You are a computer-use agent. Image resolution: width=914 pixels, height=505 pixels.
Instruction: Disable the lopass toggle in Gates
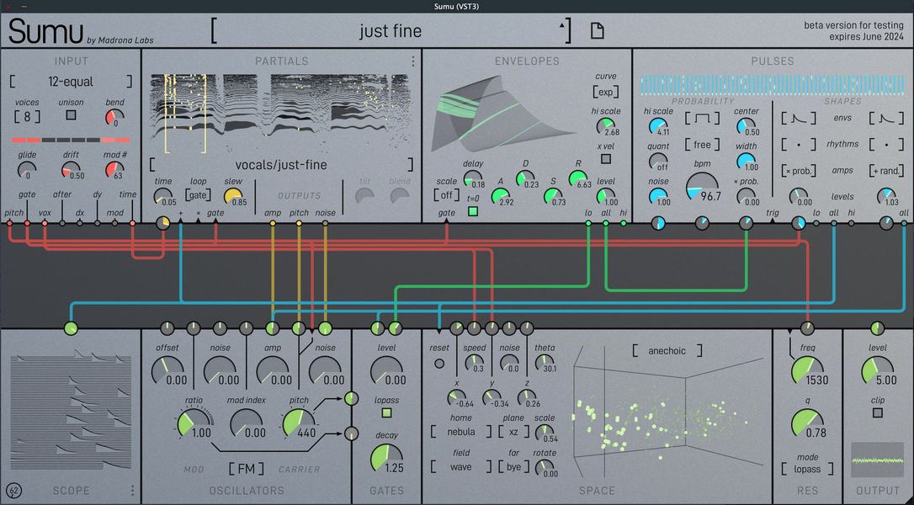pos(386,413)
